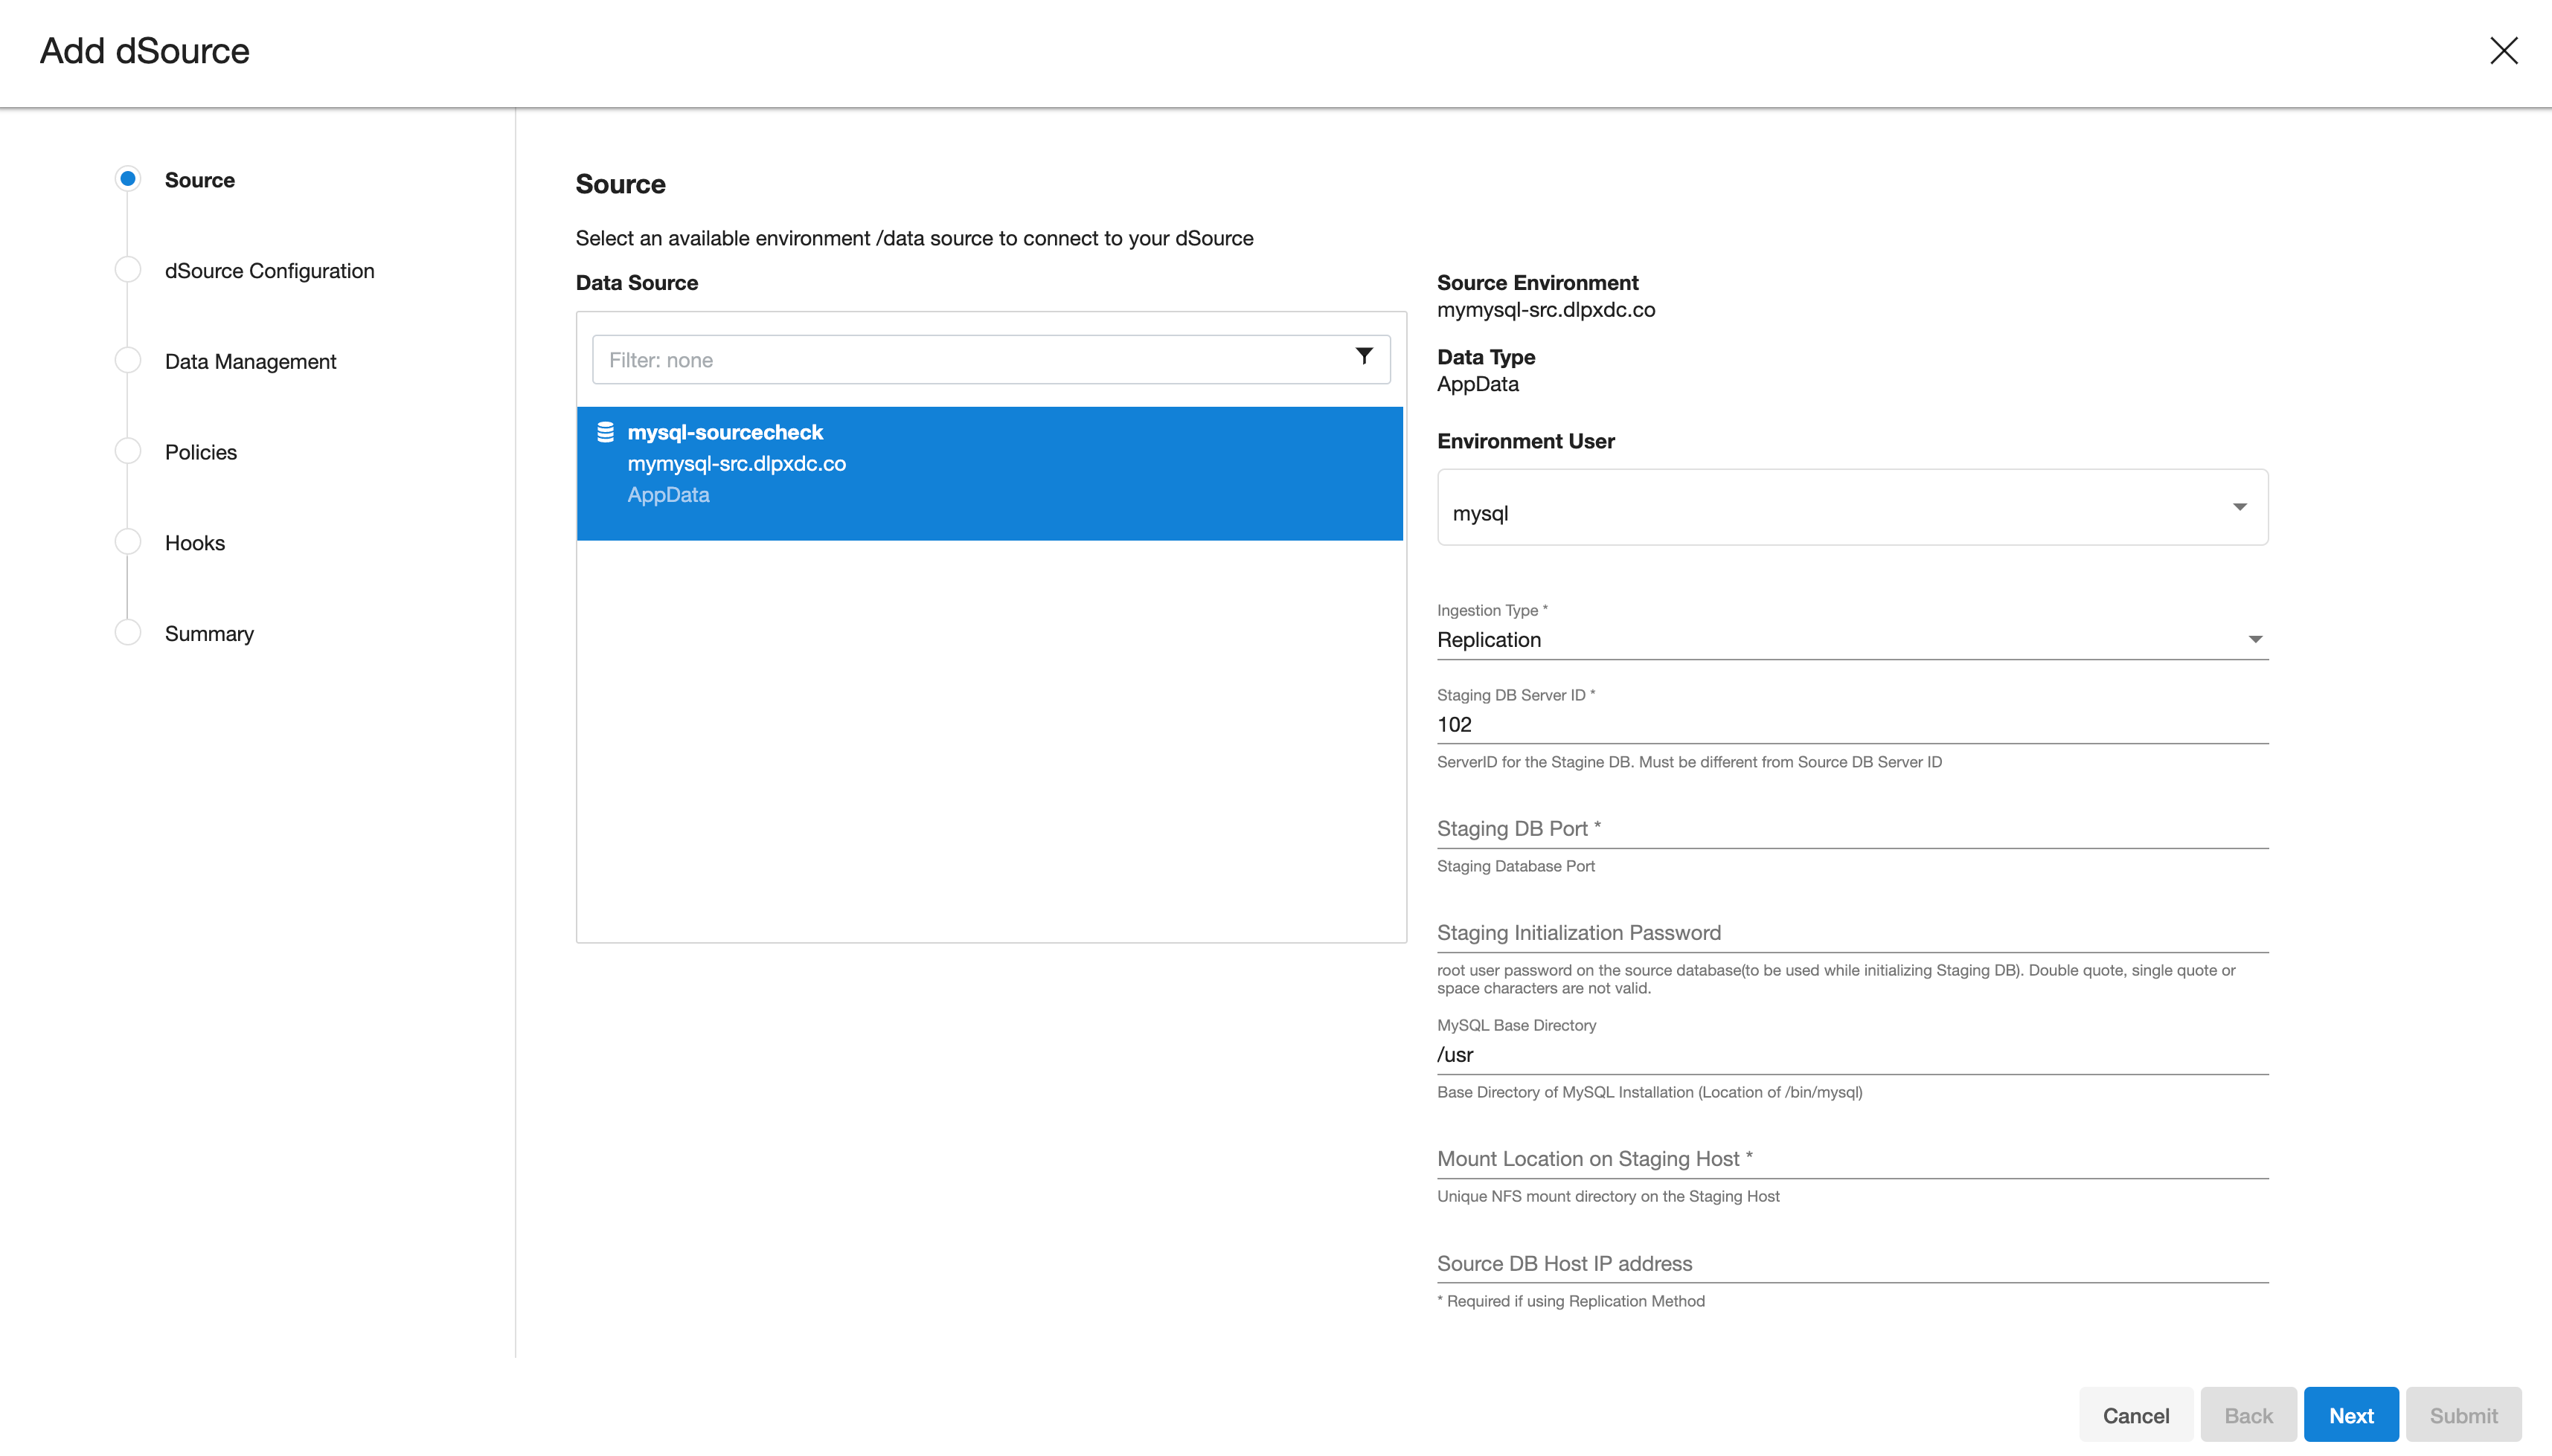
Task: Click the filter funnel icon
Action: 1364,356
